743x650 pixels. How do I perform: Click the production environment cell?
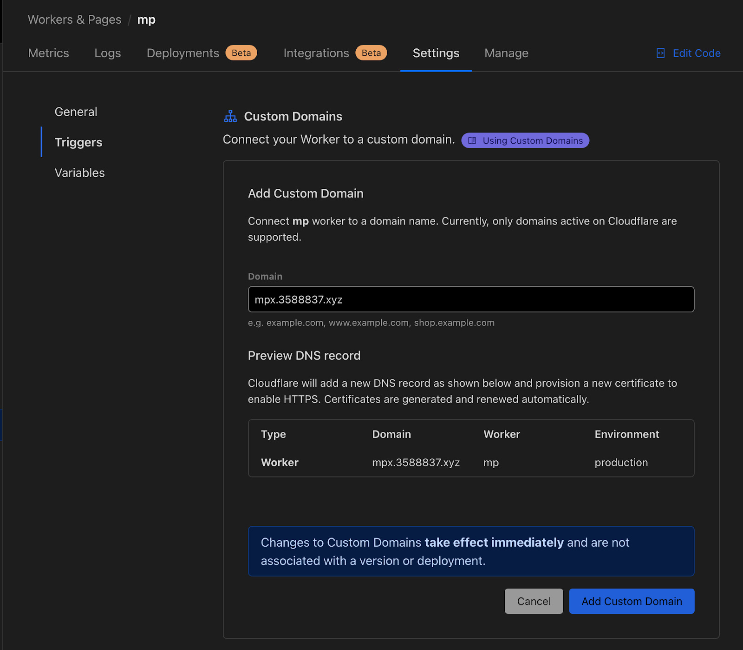click(621, 463)
